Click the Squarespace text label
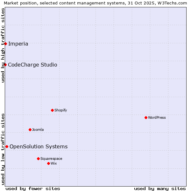Viewport: 191px width, 191px height. point(51,159)
